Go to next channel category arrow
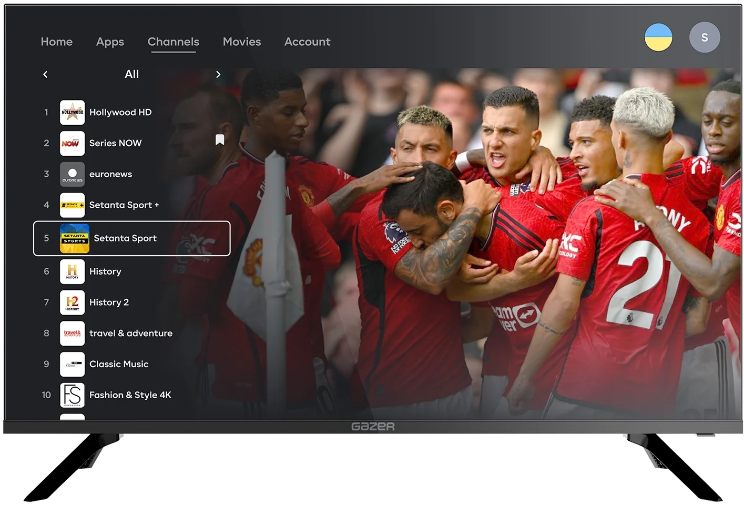 (x=218, y=75)
